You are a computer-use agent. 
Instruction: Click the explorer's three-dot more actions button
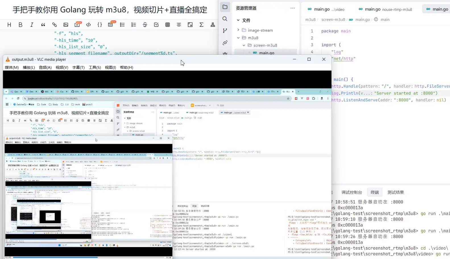(x=293, y=8)
